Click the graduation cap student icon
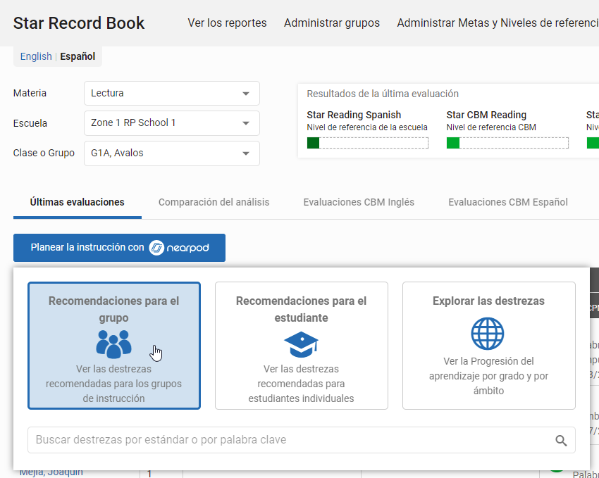This screenshot has width=599, height=478. 301,344
